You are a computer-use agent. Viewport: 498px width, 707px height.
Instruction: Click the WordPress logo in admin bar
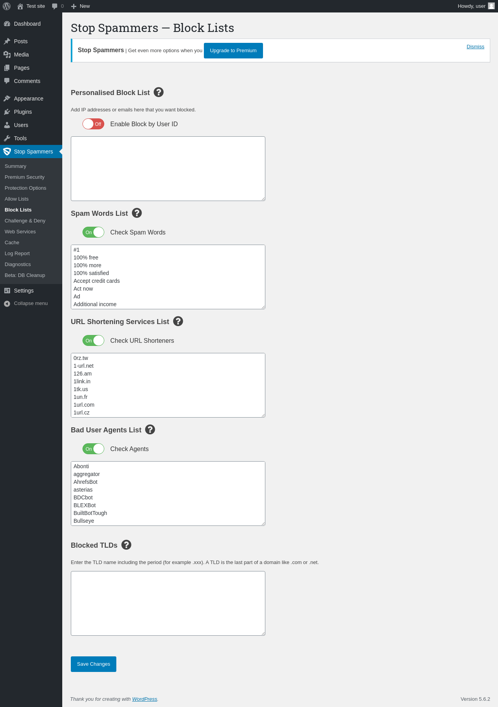coord(7,6)
